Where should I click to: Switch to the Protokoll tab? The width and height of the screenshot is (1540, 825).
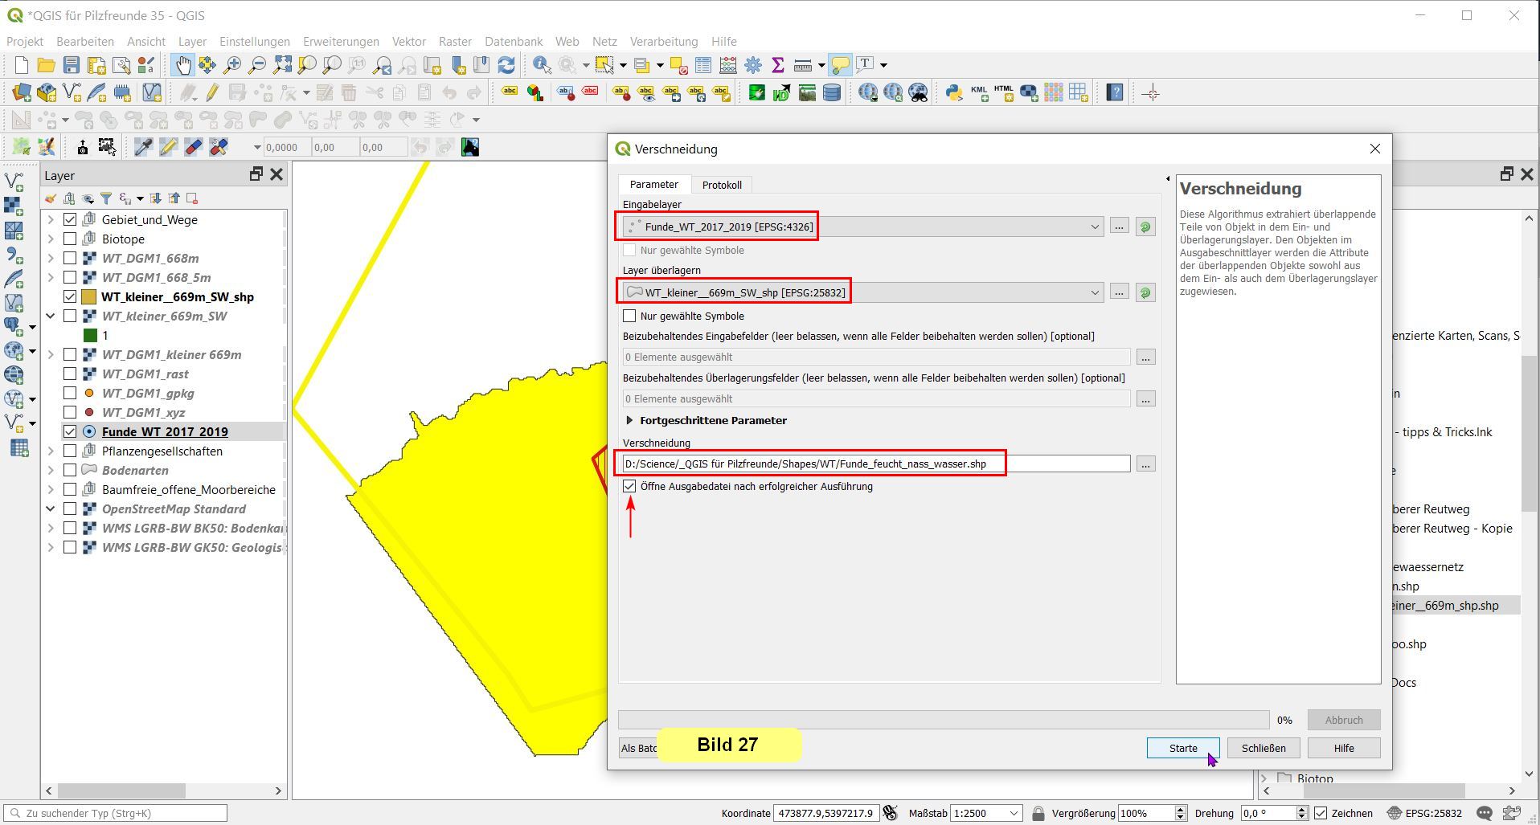coord(721,185)
